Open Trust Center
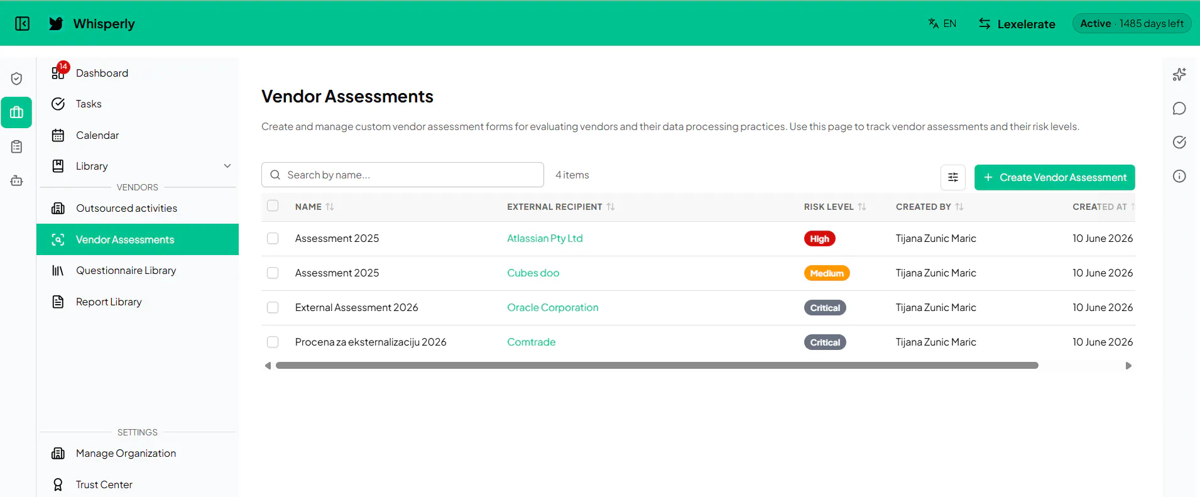1200x497 pixels. click(x=138, y=484)
